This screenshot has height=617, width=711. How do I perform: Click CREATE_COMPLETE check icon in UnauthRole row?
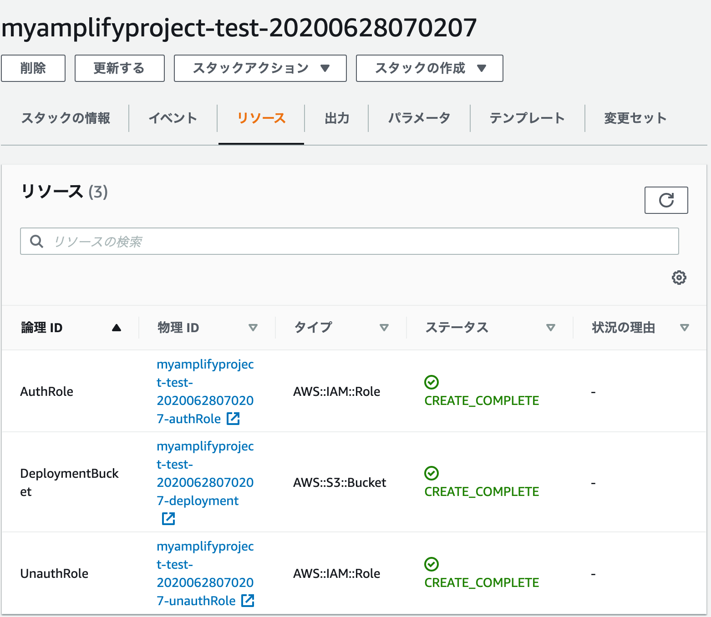coord(431,564)
